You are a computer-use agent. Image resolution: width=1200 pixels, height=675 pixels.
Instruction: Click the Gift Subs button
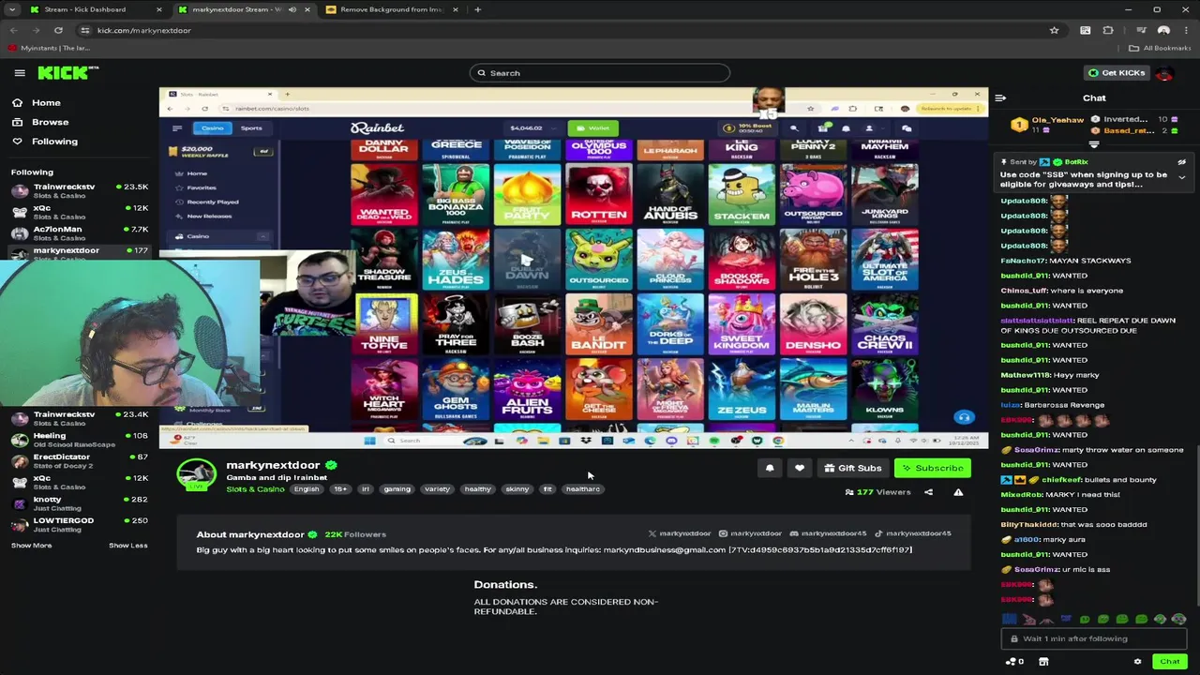click(x=853, y=468)
